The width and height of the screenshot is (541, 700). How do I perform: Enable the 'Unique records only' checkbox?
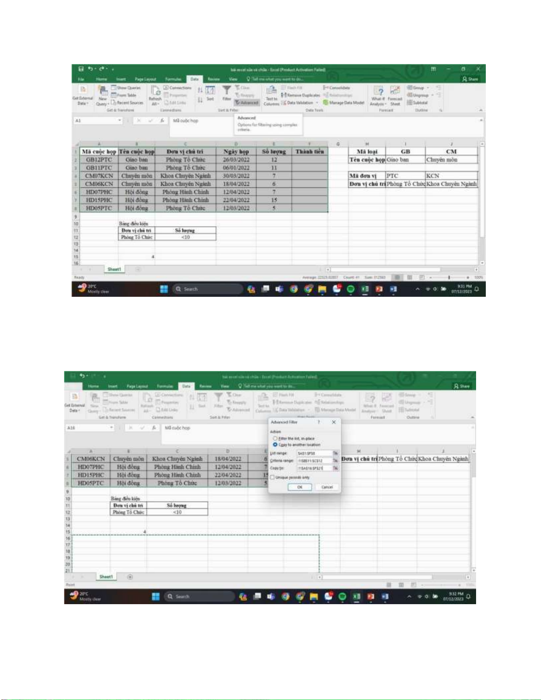click(272, 477)
